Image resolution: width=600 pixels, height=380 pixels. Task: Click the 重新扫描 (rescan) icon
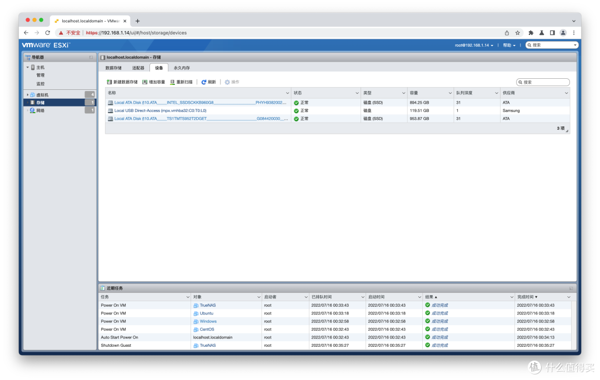pos(172,82)
